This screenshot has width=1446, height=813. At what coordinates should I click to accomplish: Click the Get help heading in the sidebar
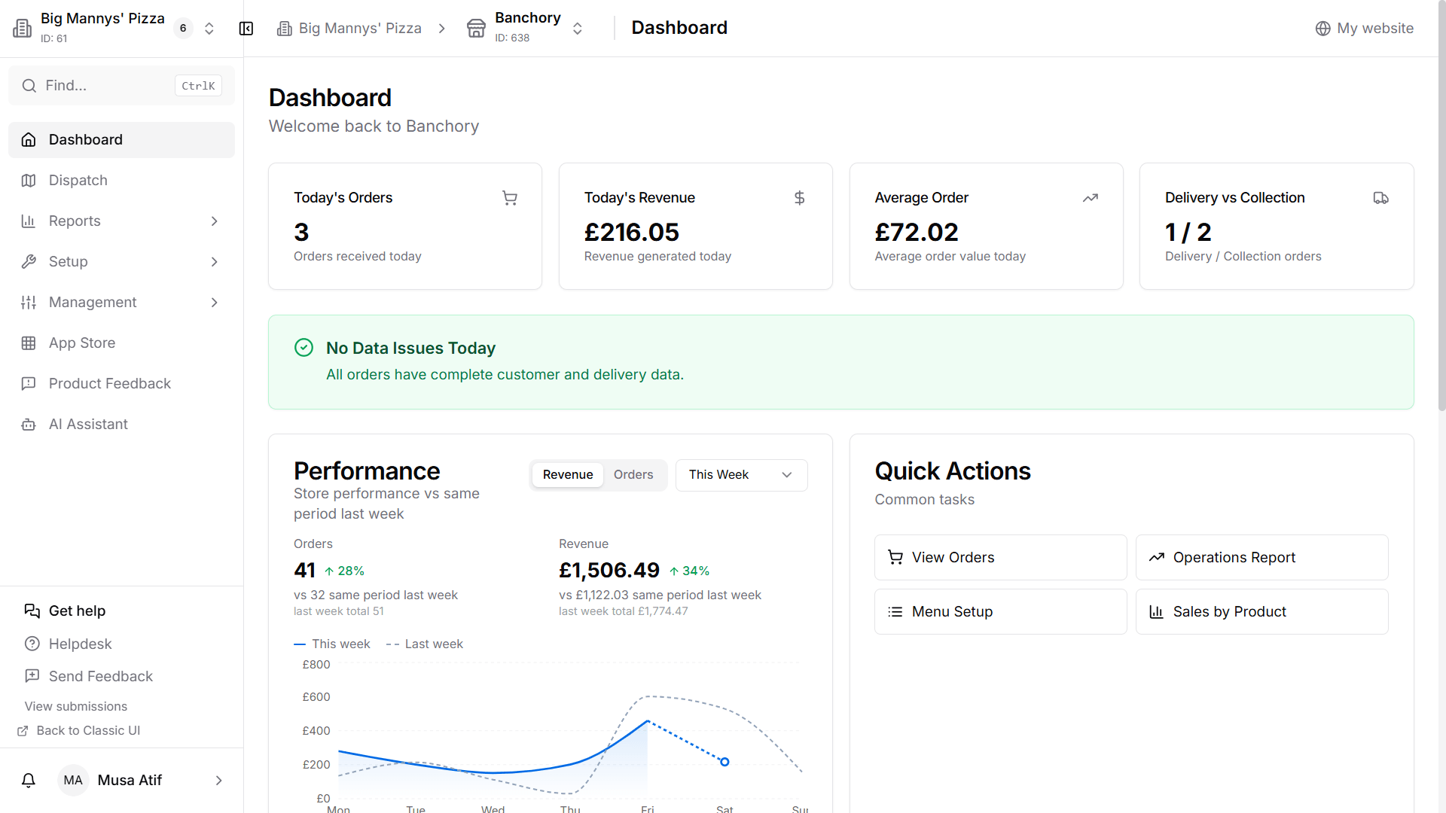pyautogui.click(x=77, y=611)
